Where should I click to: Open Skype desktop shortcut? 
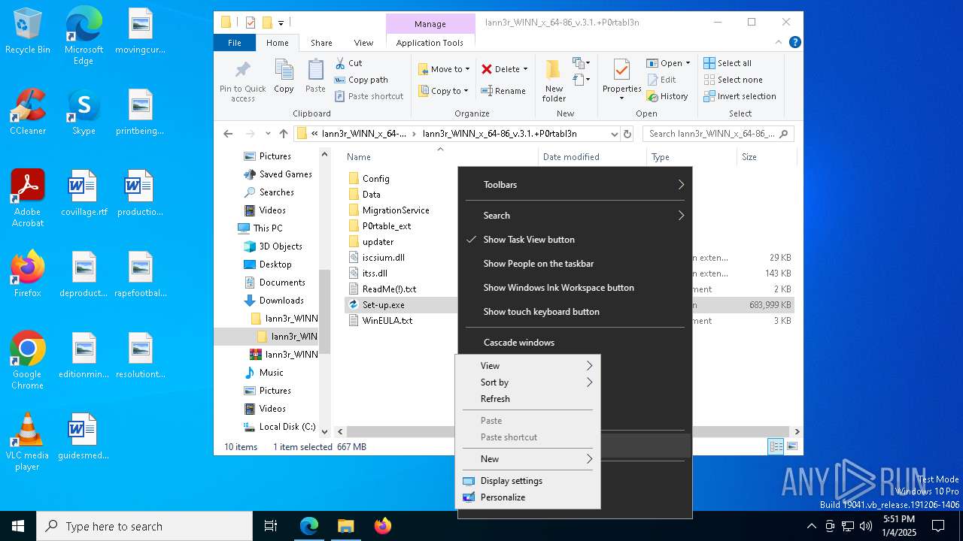click(84, 112)
